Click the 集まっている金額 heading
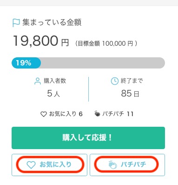The width and height of the screenshot is (178, 185). point(52,22)
